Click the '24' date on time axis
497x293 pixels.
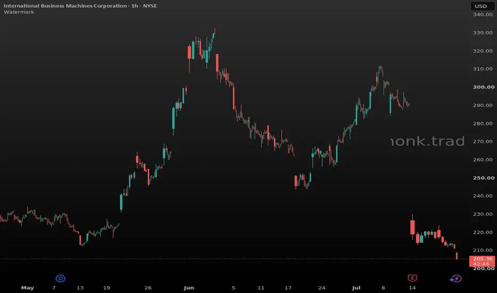(x=322, y=288)
